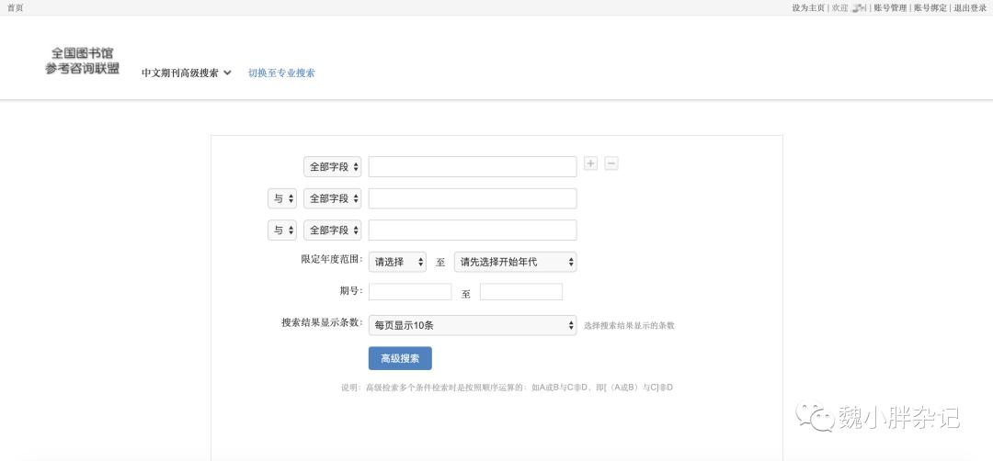The width and height of the screenshot is (993, 461).
Task: Open third row 与 operator dropdown
Action: coord(282,230)
